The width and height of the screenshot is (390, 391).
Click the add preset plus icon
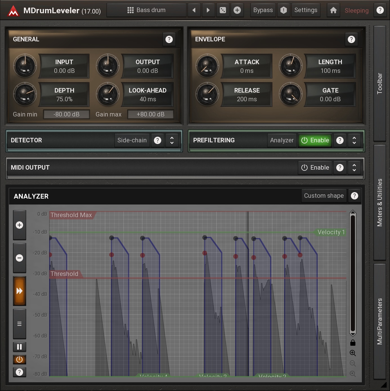(x=237, y=10)
